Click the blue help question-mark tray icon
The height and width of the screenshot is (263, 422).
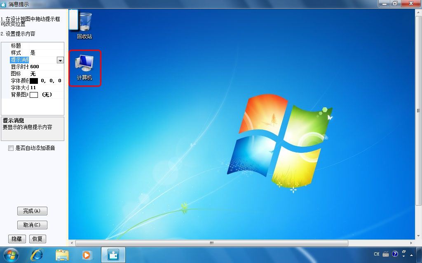coord(395,254)
